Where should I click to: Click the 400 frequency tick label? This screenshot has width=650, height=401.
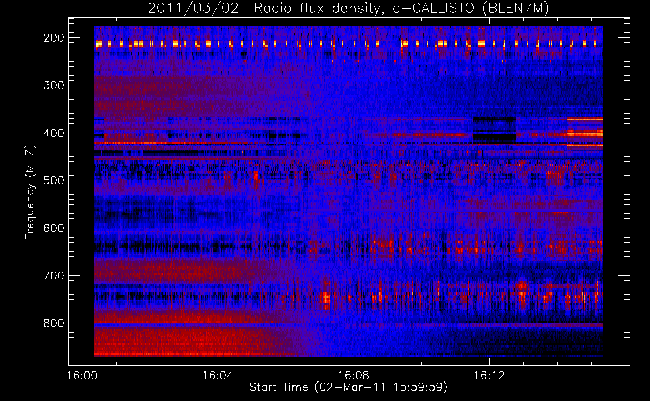54,133
